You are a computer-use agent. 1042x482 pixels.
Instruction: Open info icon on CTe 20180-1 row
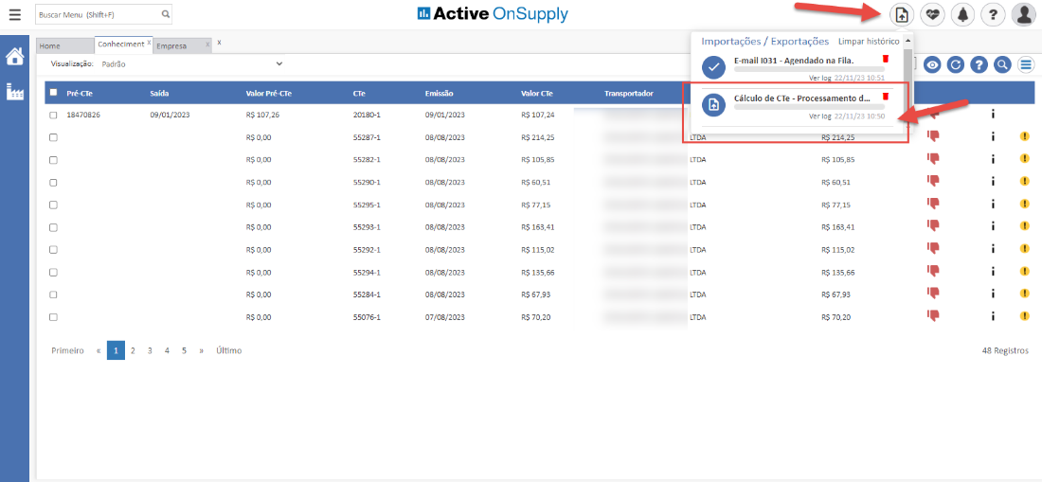tap(992, 115)
